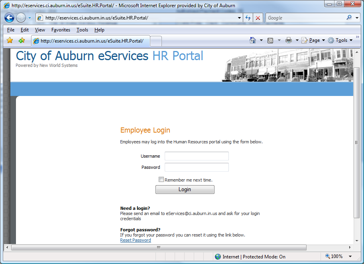Open the search provider options dropdown
Image resolution: width=364 pixels, height=264 pixels.
[357, 18]
